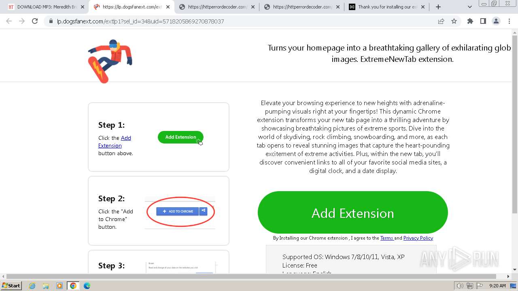This screenshot has width=518, height=291.
Task: Bookmark this page with the star icon
Action: tap(454, 21)
